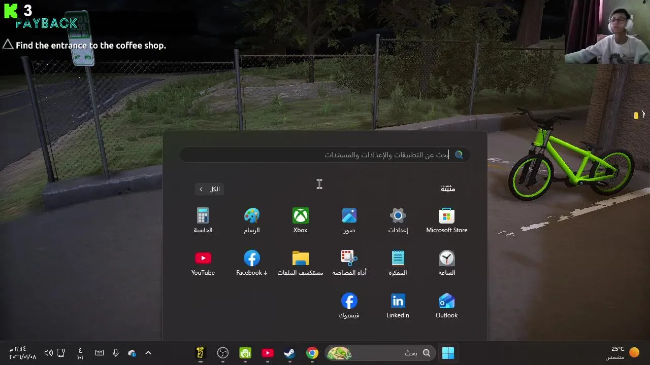Image resolution: width=650 pixels, height=365 pixels.
Task: Launch the Xbox app
Action: pyautogui.click(x=300, y=221)
